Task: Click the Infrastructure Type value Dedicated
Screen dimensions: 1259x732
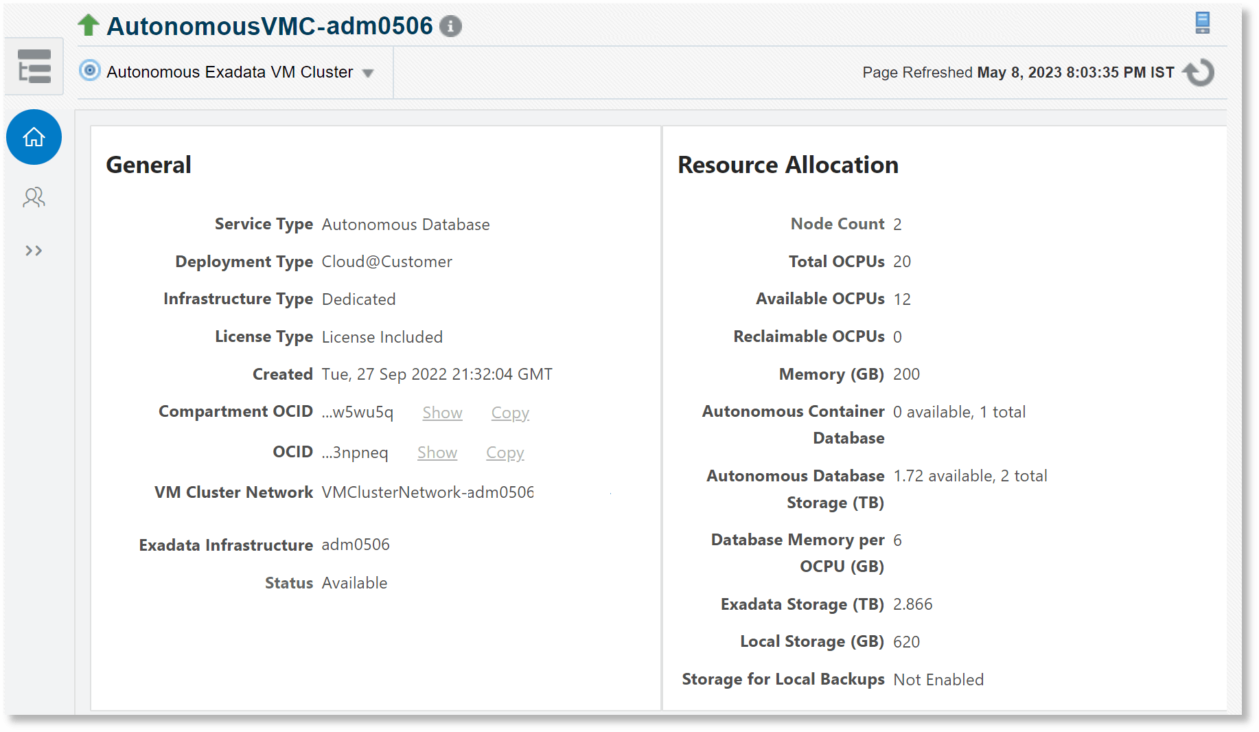Action: point(358,299)
